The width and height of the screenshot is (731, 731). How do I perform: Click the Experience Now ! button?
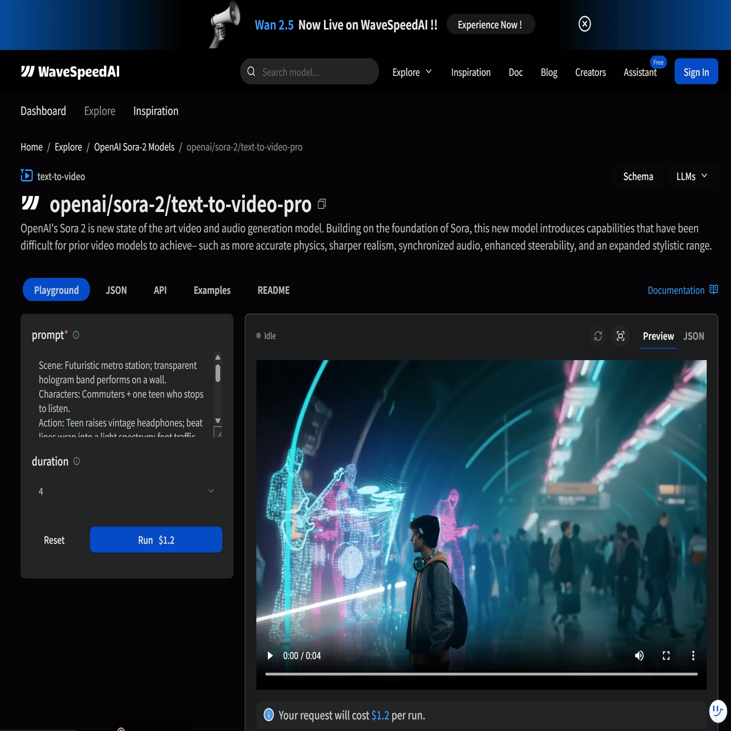[x=490, y=24]
